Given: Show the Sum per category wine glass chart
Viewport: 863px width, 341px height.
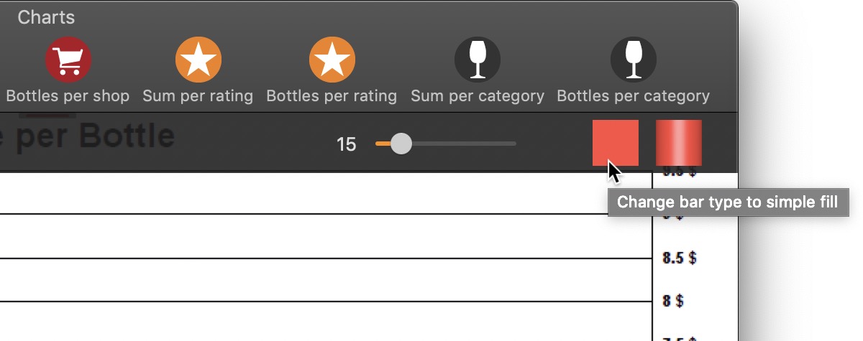Looking at the screenshot, I should [x=478, y=60].
